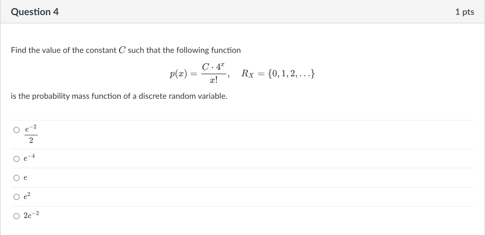Click the Question 4 header bar
485x235 pixels.
pyautogui.click(x=242, y=12)
